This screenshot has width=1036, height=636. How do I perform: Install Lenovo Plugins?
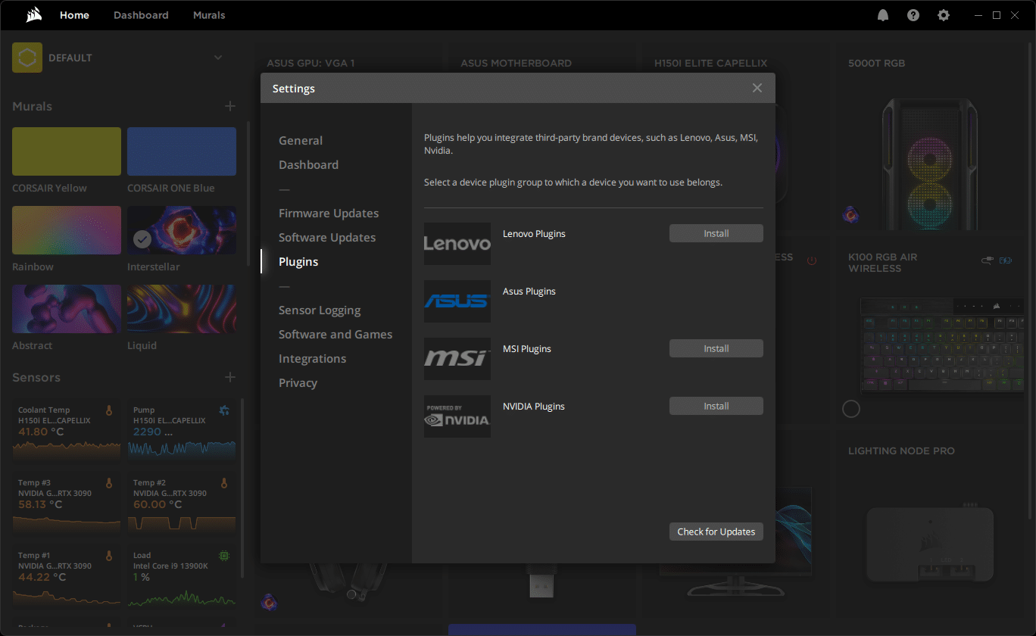[716, 233]
